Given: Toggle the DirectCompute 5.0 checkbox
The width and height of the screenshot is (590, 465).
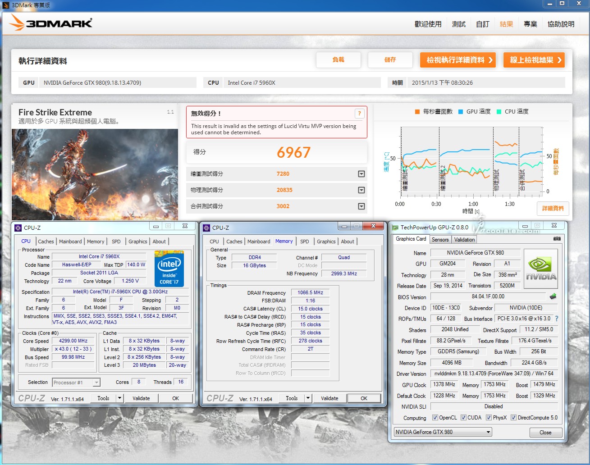Looking at the screenshot, I should [513, 418].
